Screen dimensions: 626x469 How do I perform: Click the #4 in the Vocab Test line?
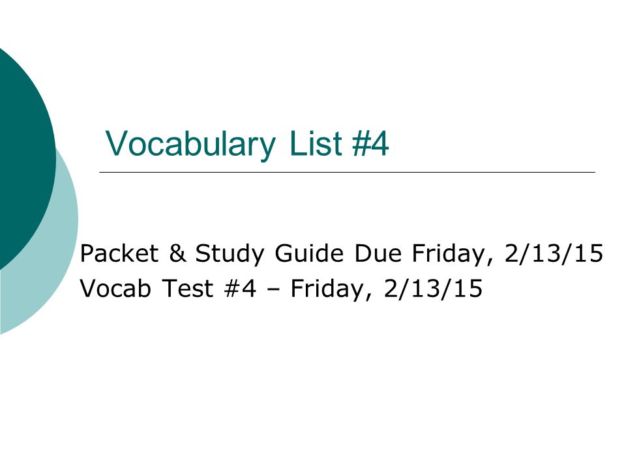tap(241, 289)
